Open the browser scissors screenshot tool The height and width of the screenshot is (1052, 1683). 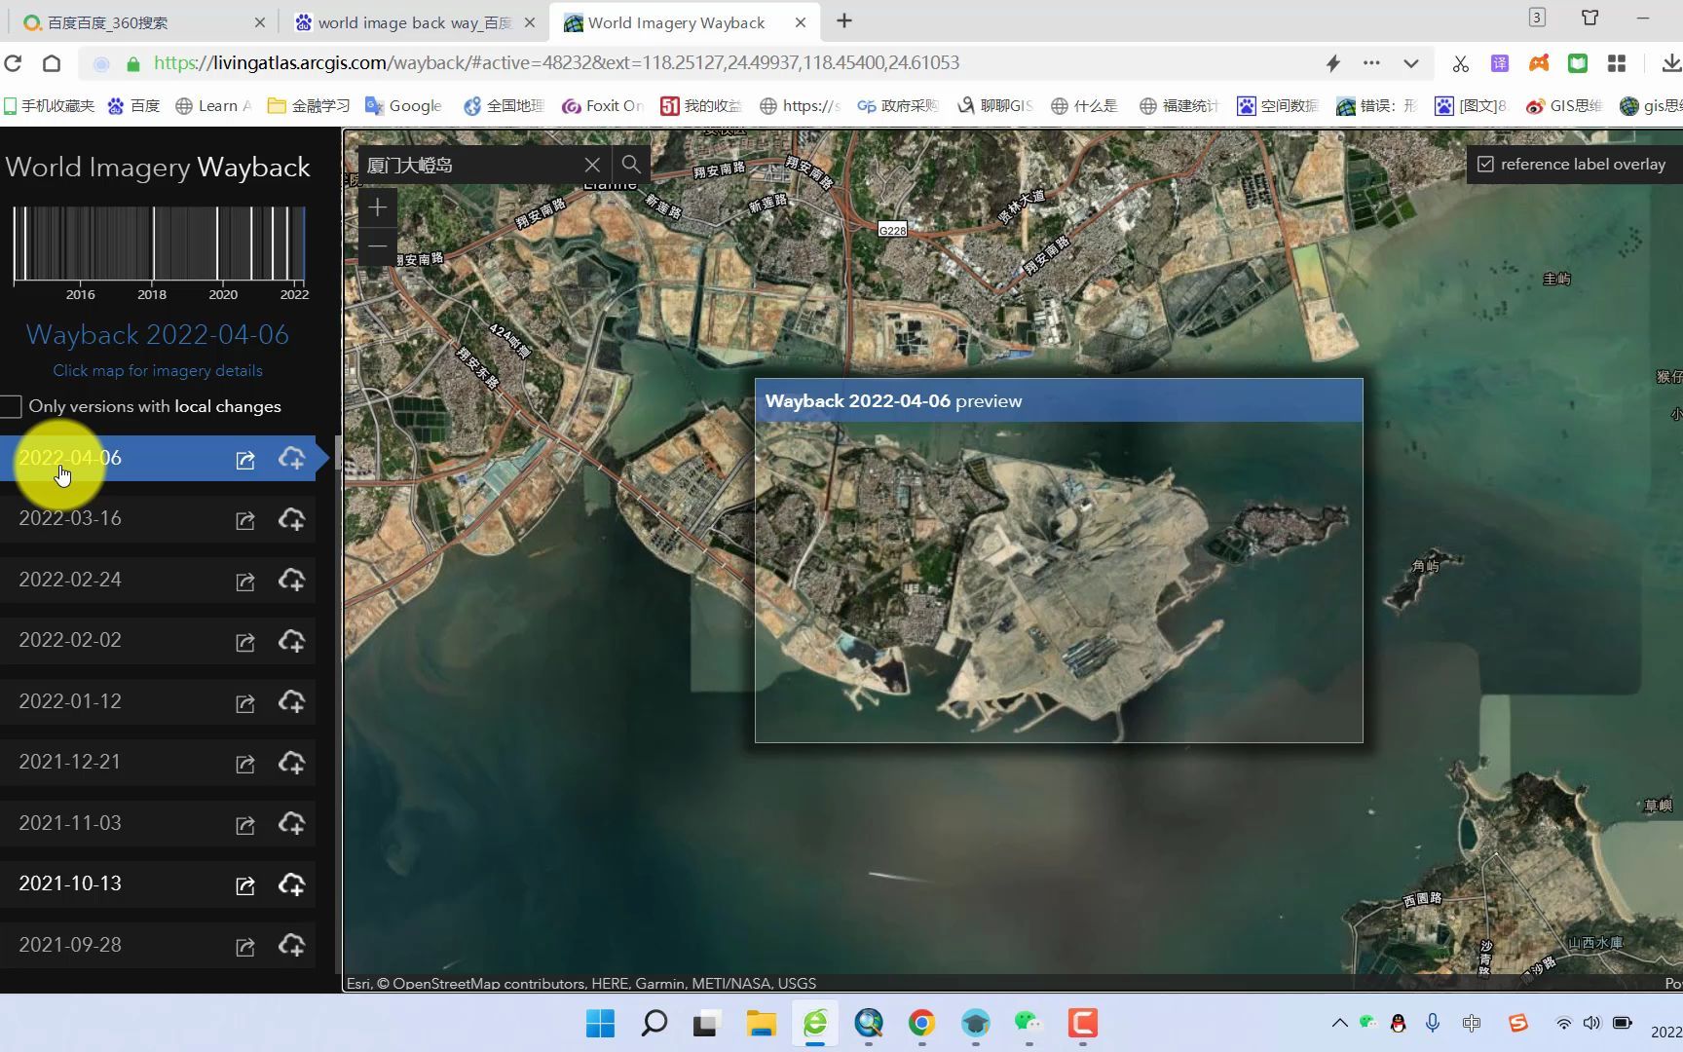tap(1460, 63)
